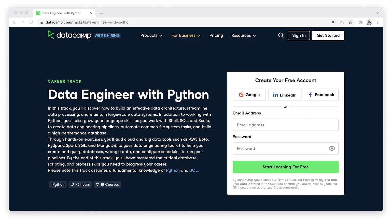Viewport: 392px width, 222px height.
Task: Bookmark the page with the star icon
Action: click(x=350, y=22)
